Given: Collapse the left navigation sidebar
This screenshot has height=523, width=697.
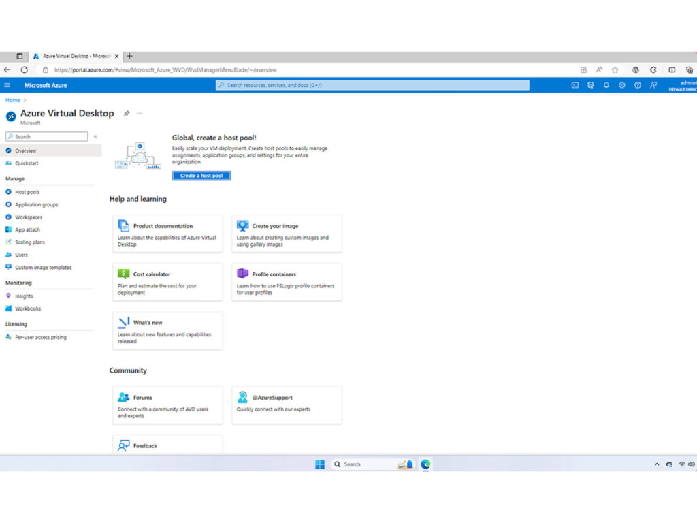Looking at the screenshot, I should pos(95,136).
